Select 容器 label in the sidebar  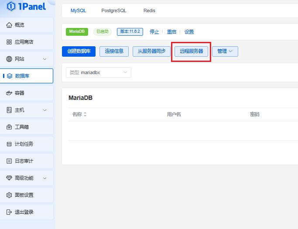[x=19, y=93]
